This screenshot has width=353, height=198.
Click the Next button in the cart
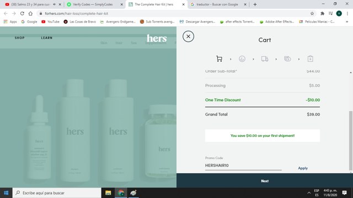pos(265,181)
